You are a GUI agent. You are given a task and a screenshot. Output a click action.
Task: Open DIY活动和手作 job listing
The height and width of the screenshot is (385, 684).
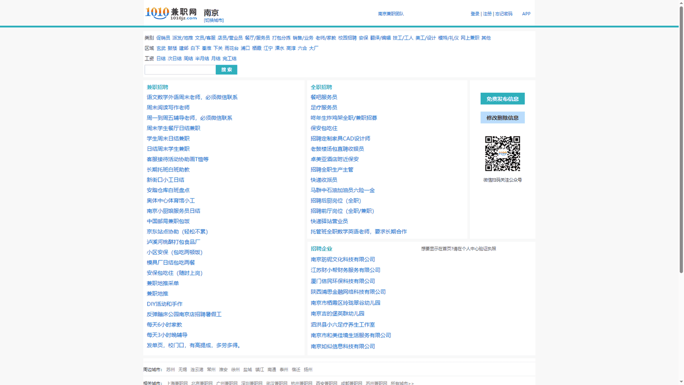164,304
